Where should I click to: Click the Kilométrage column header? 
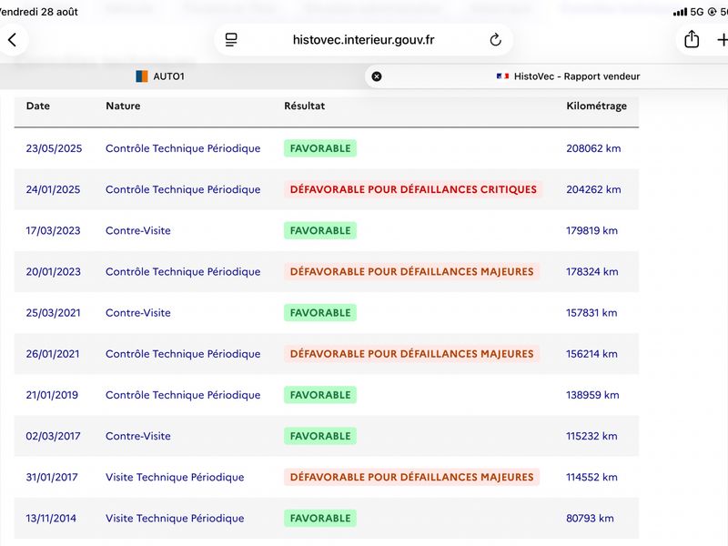pos(596,106)
